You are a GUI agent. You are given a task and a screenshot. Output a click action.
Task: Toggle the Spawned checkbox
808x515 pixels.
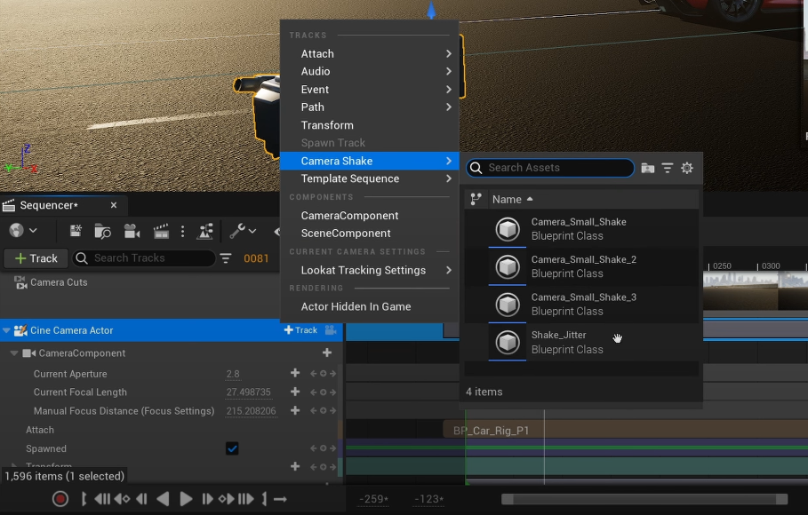pos(232,448)
